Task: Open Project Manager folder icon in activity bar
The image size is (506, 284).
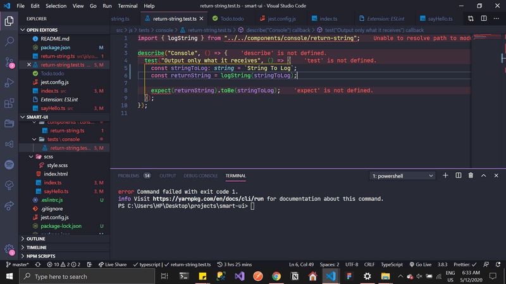Action: (x=9, y=124)
